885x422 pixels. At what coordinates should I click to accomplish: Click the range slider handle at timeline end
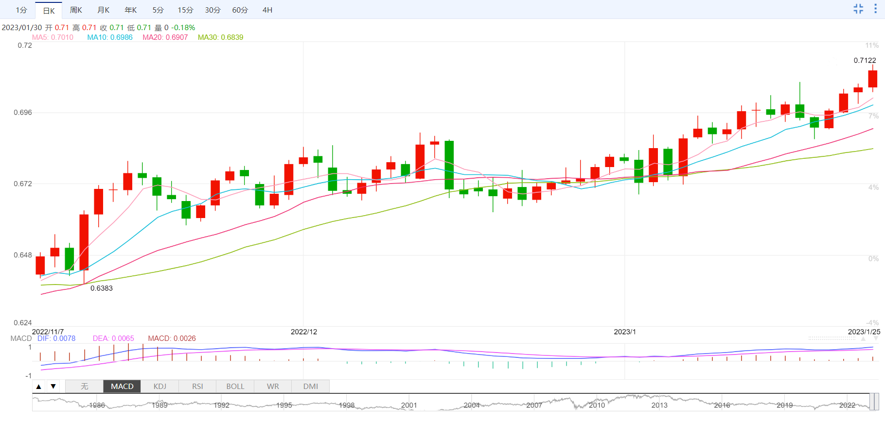[874, 402]
